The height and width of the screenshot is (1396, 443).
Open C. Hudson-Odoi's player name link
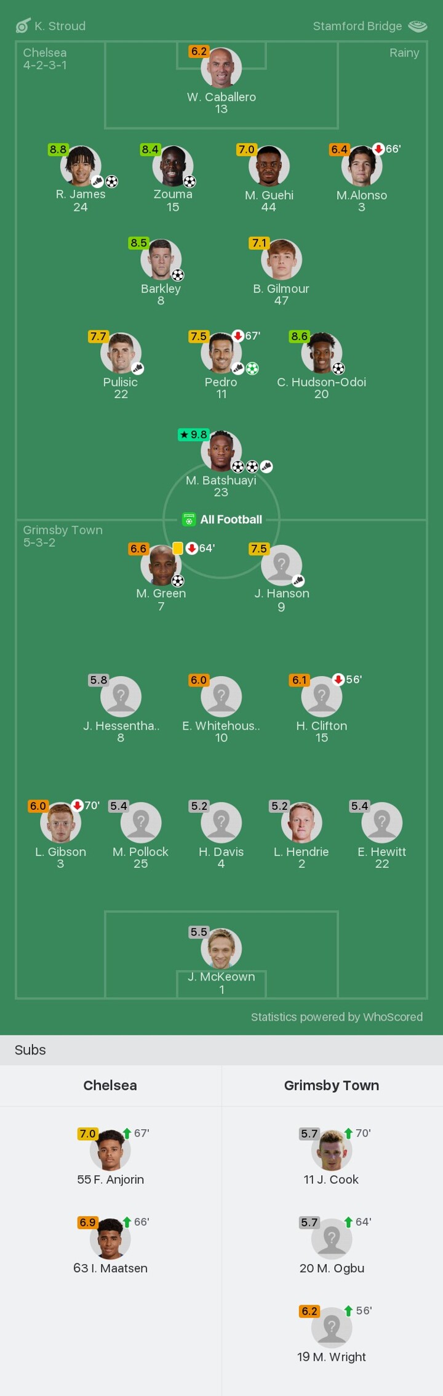(321, 382)
